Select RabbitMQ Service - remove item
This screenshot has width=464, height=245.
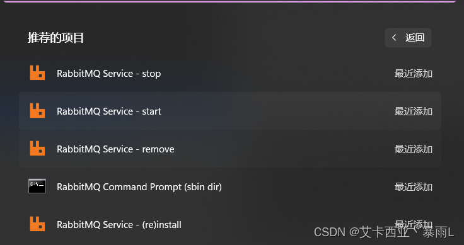230,149
